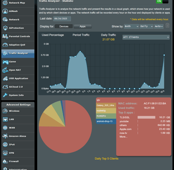Select the KUNGFU legend entry
This screenshot has width=174, height=170.
pos(106,116)
